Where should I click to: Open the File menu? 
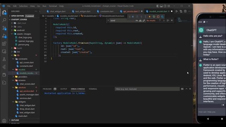click(9, 6)
